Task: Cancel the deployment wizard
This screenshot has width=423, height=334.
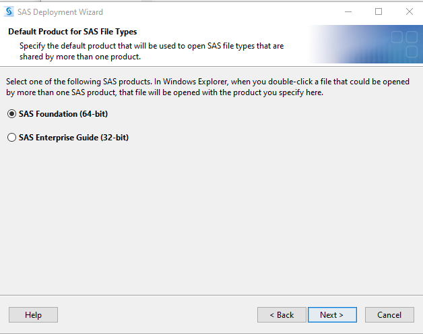Action: tap(389, 315)
